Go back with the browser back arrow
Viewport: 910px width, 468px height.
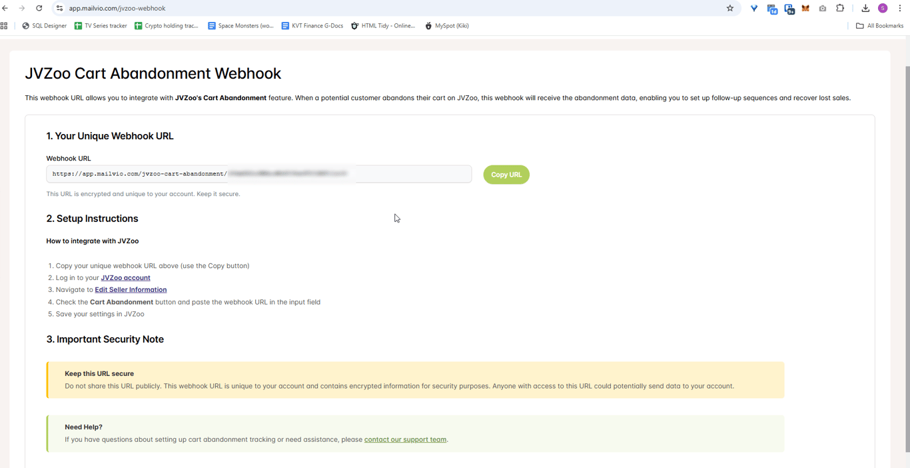5,8
